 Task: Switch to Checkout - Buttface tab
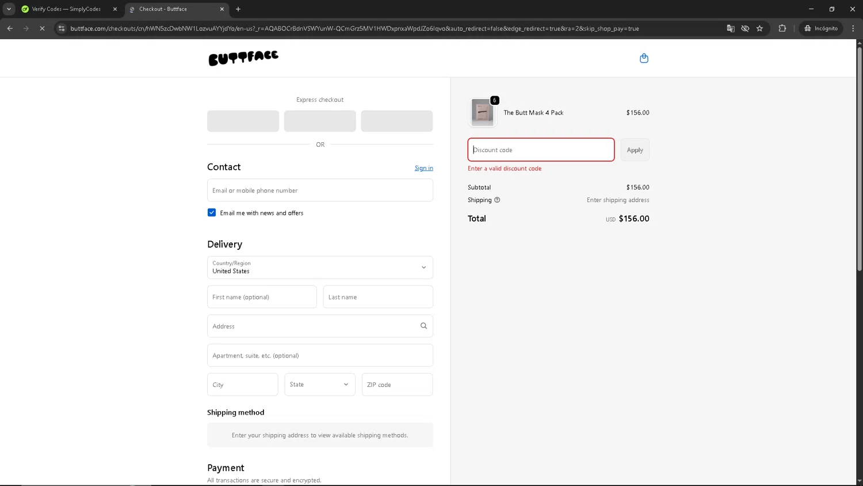[x=175, y=9]
